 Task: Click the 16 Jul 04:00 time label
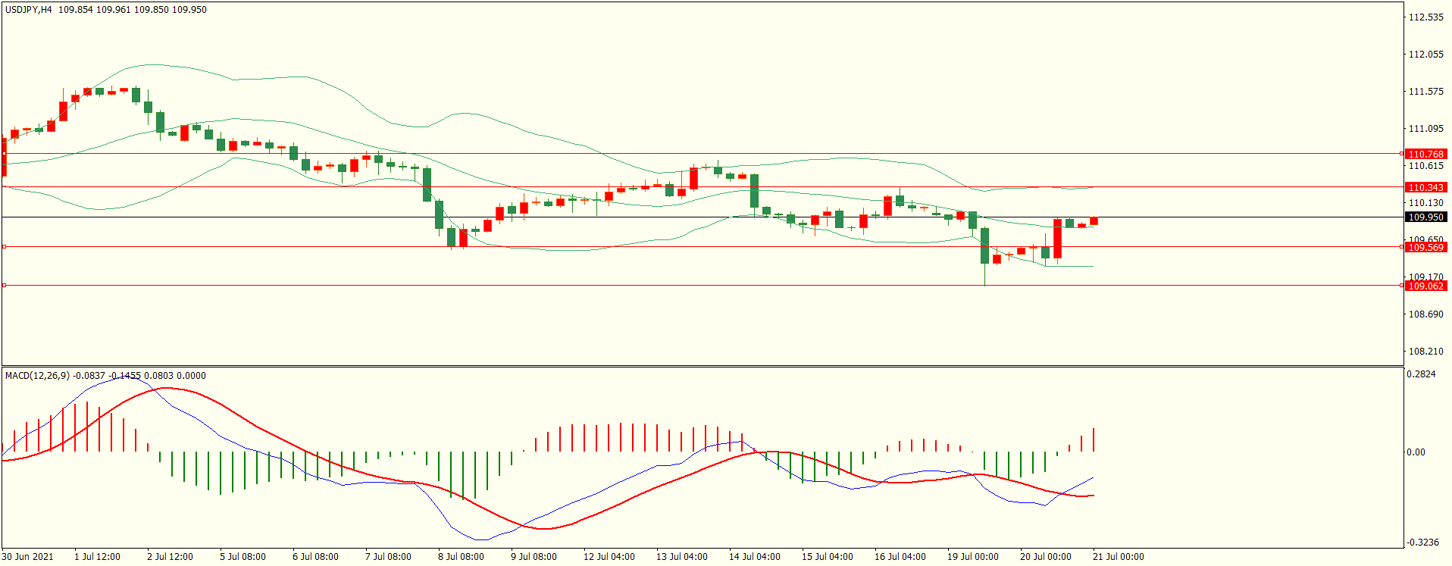tap(900, 557)
